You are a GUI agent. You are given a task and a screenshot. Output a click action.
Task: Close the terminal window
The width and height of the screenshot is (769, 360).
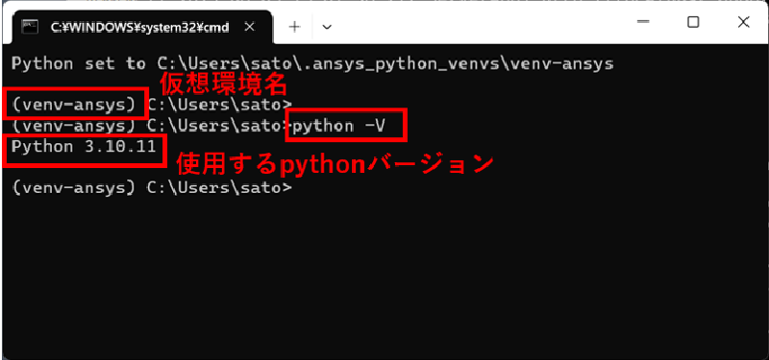pyautogui.click(x=743, y=22)
